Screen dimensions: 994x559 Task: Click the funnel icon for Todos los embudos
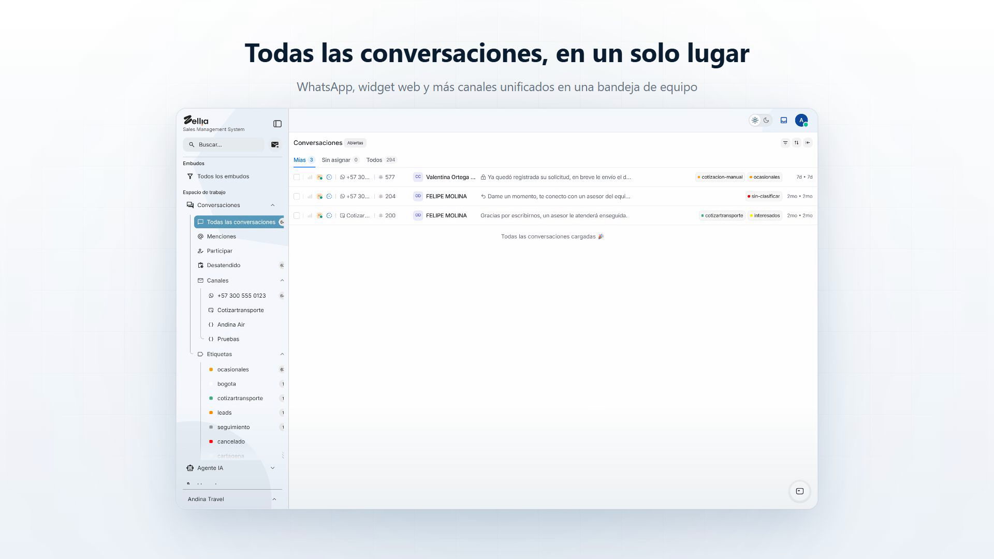(x=190, y=176)
